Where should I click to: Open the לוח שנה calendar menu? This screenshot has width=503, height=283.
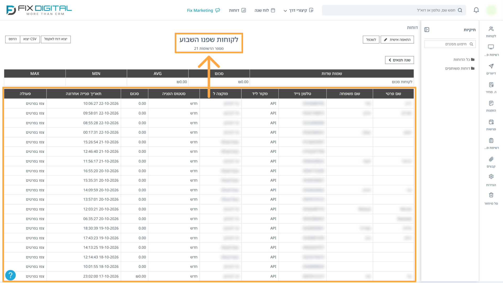tap(265, 10)
